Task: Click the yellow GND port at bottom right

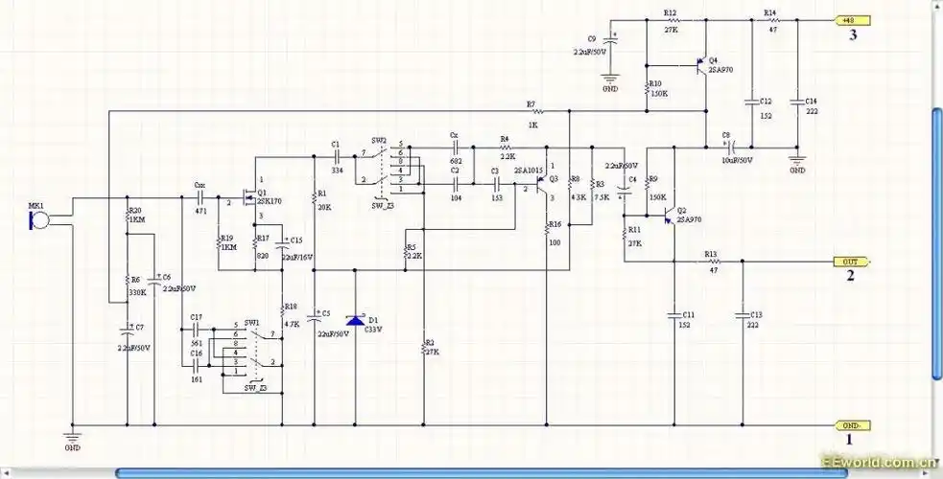Action: pyautogui.click(x=850, y=424)
